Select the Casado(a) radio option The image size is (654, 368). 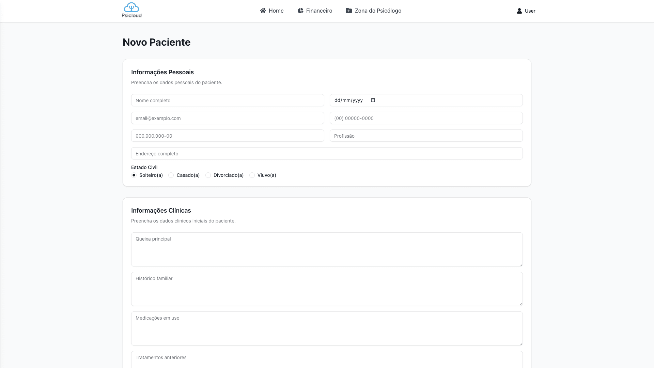171,175
